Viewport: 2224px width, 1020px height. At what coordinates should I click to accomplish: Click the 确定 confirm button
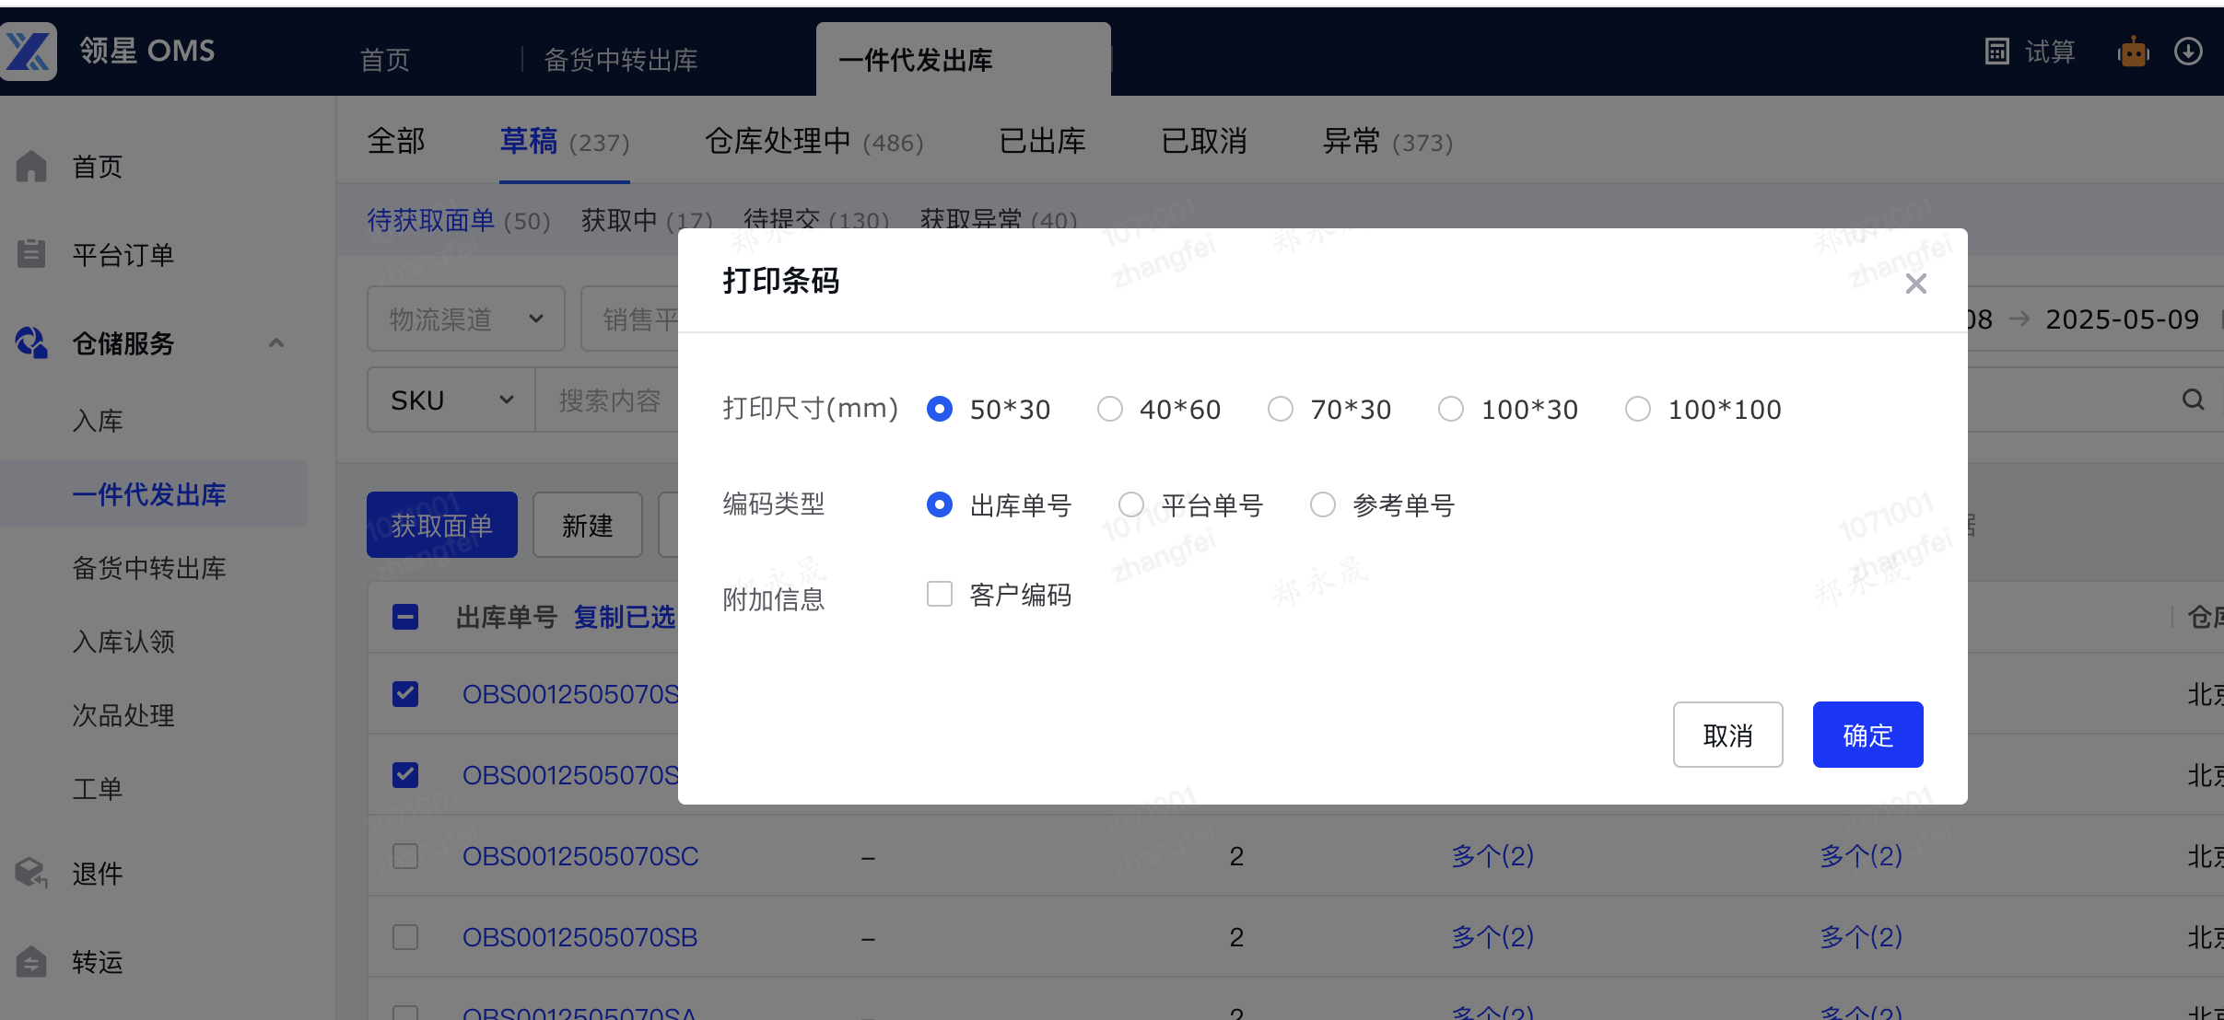coord(1868,735)
